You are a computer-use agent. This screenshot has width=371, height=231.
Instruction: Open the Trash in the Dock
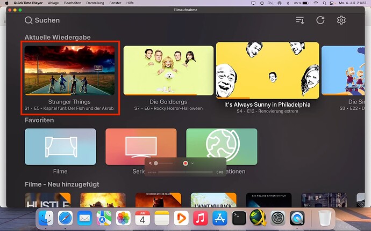pos(325,218)
